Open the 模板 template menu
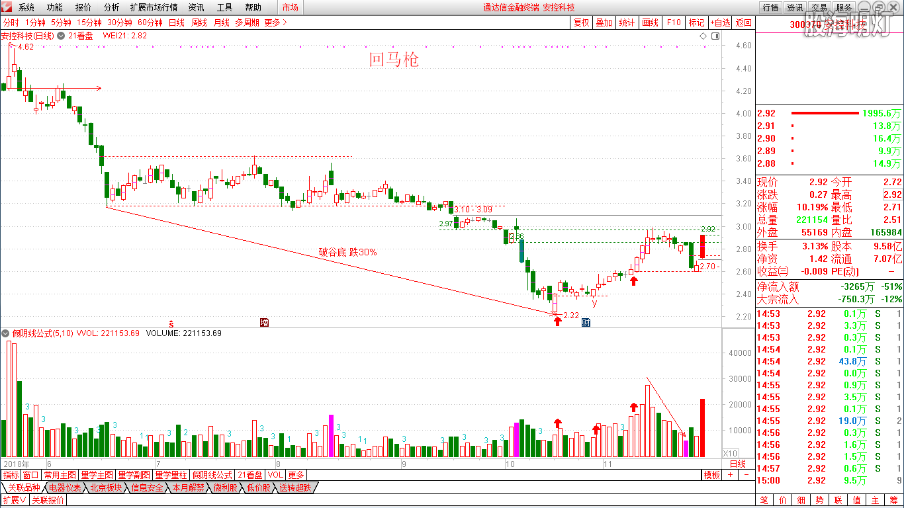This screenshot has height=508, width=904. tap(712, 475)
